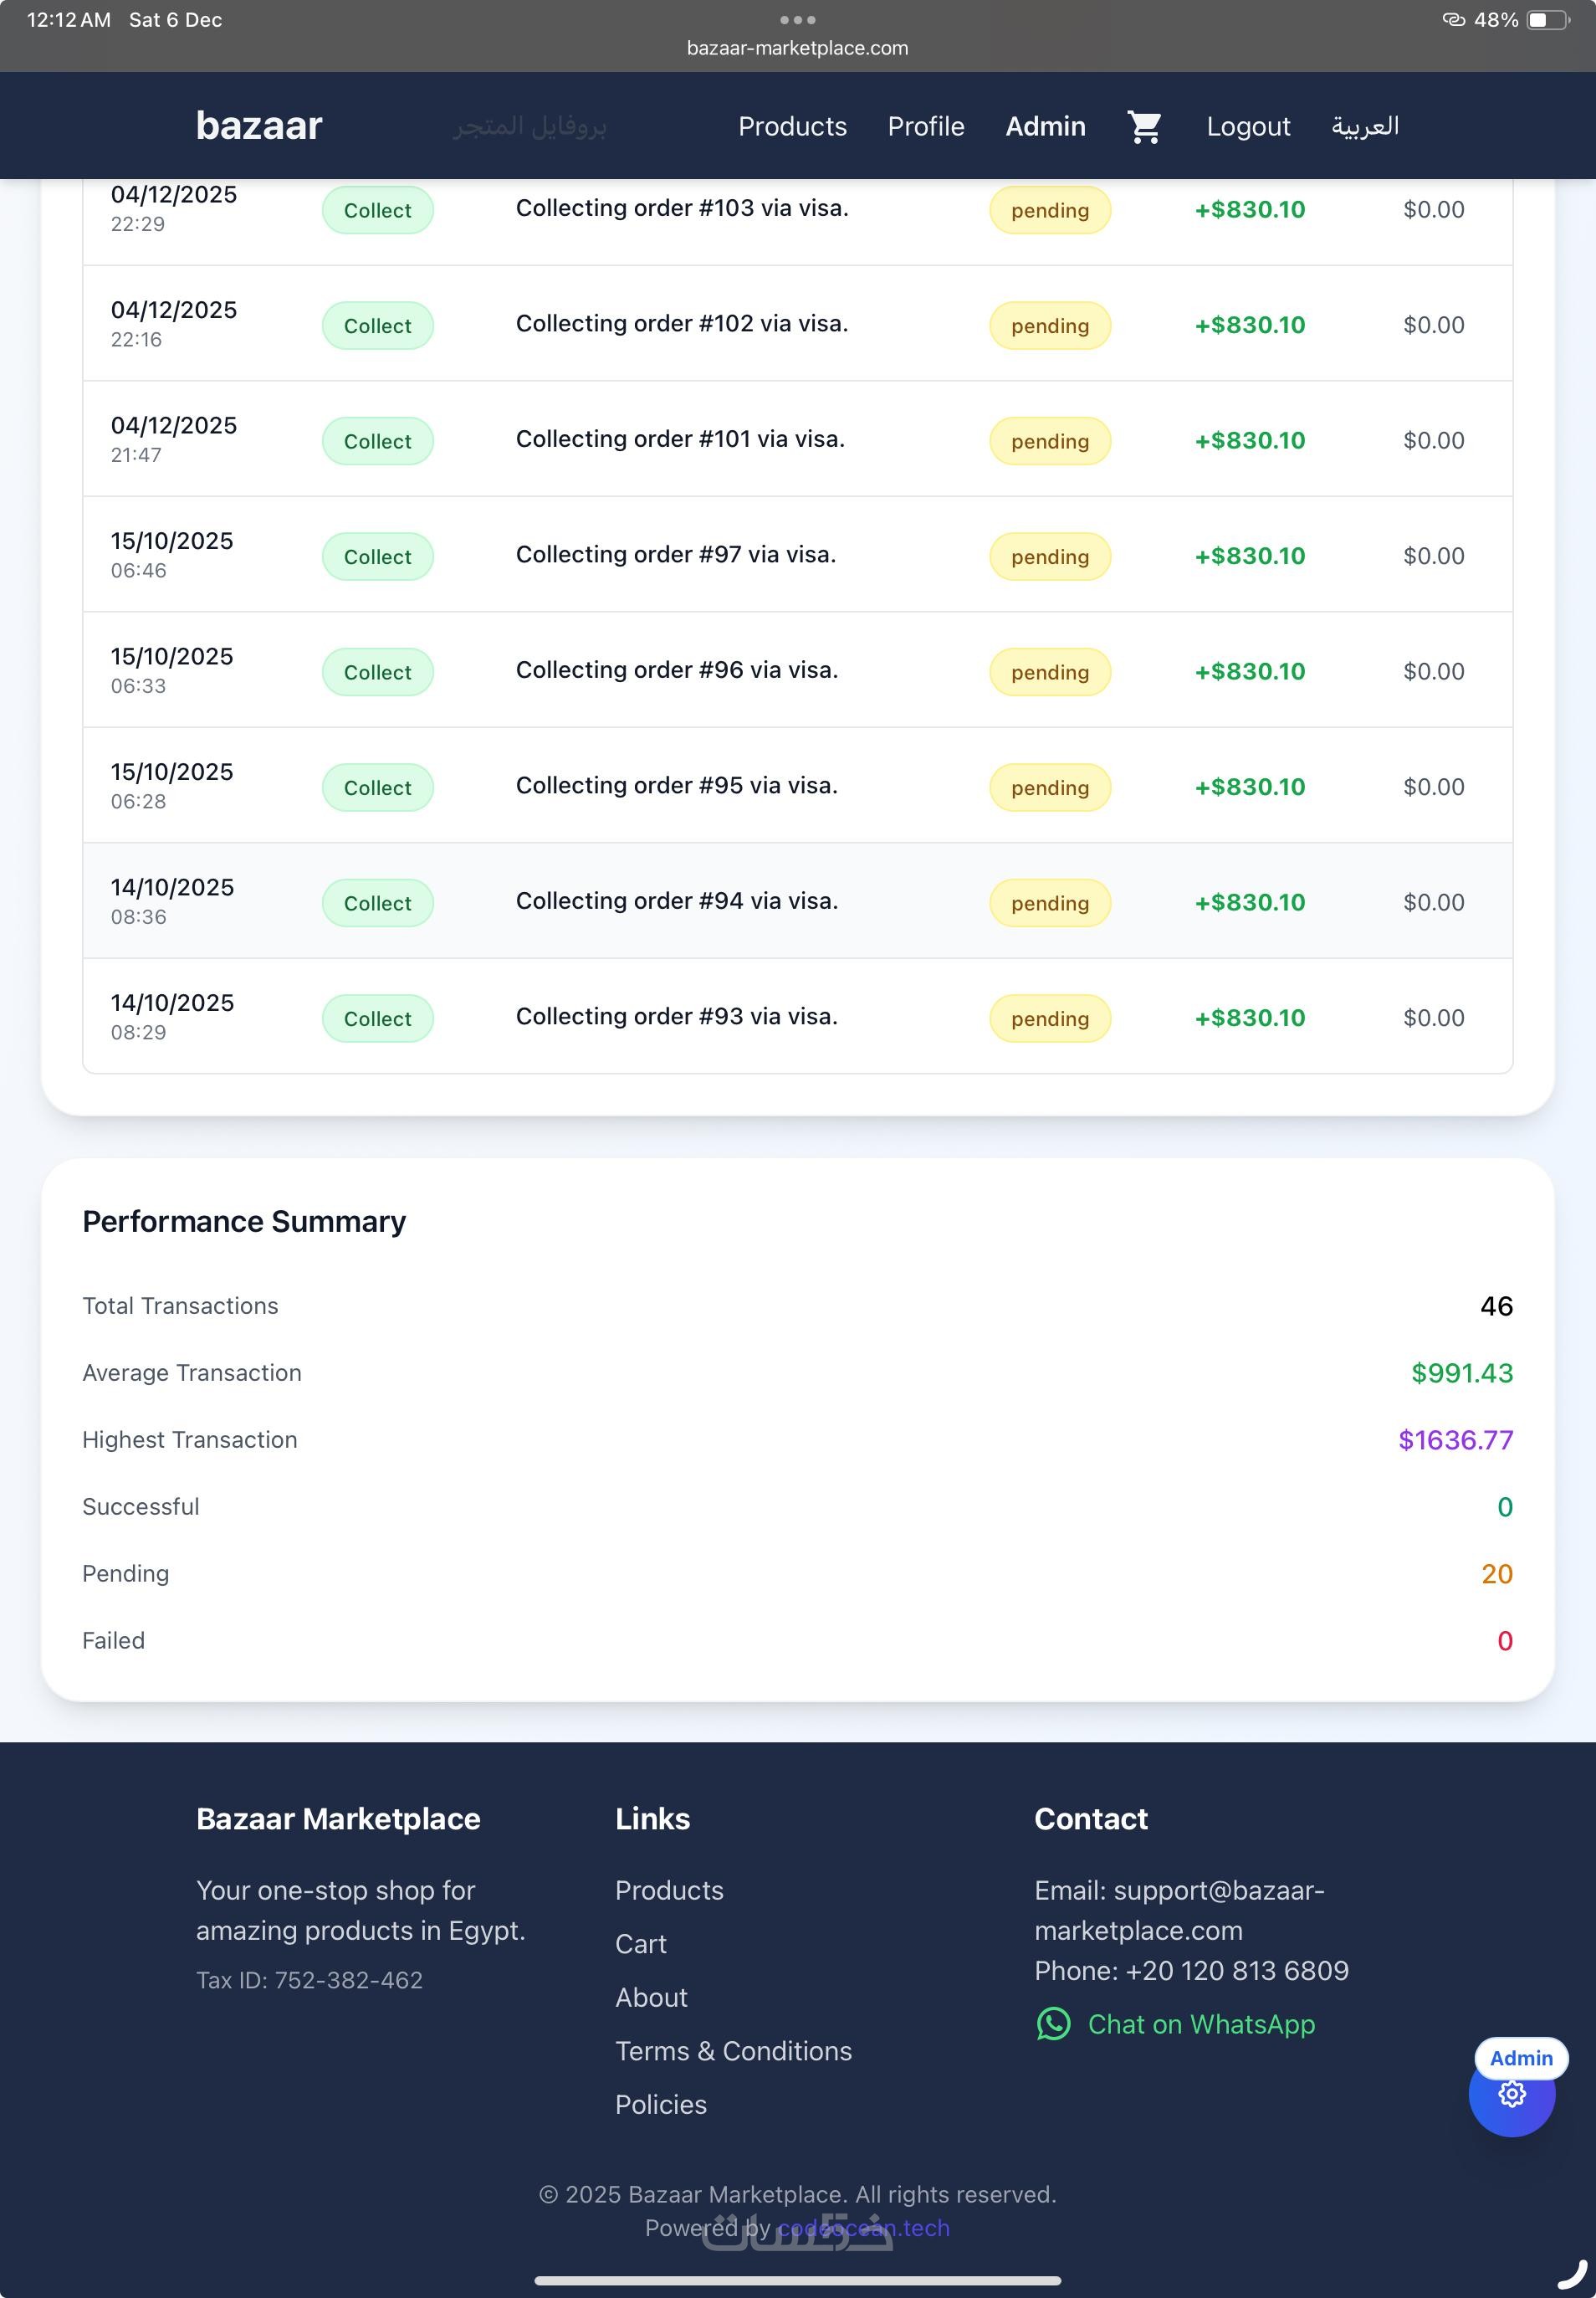The image size is (1596, 2298).
Task: Tap the bazaar-marketplace.com address bar
Action: coord(797,48)
